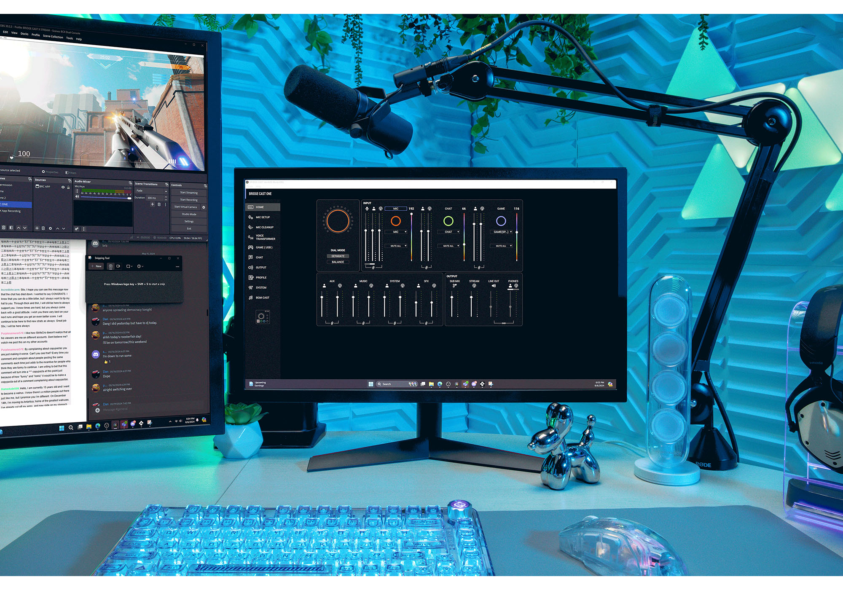Click the link icon under the Output faders
The height and width of the screenshot is (590, 843).
pos(503,323)
